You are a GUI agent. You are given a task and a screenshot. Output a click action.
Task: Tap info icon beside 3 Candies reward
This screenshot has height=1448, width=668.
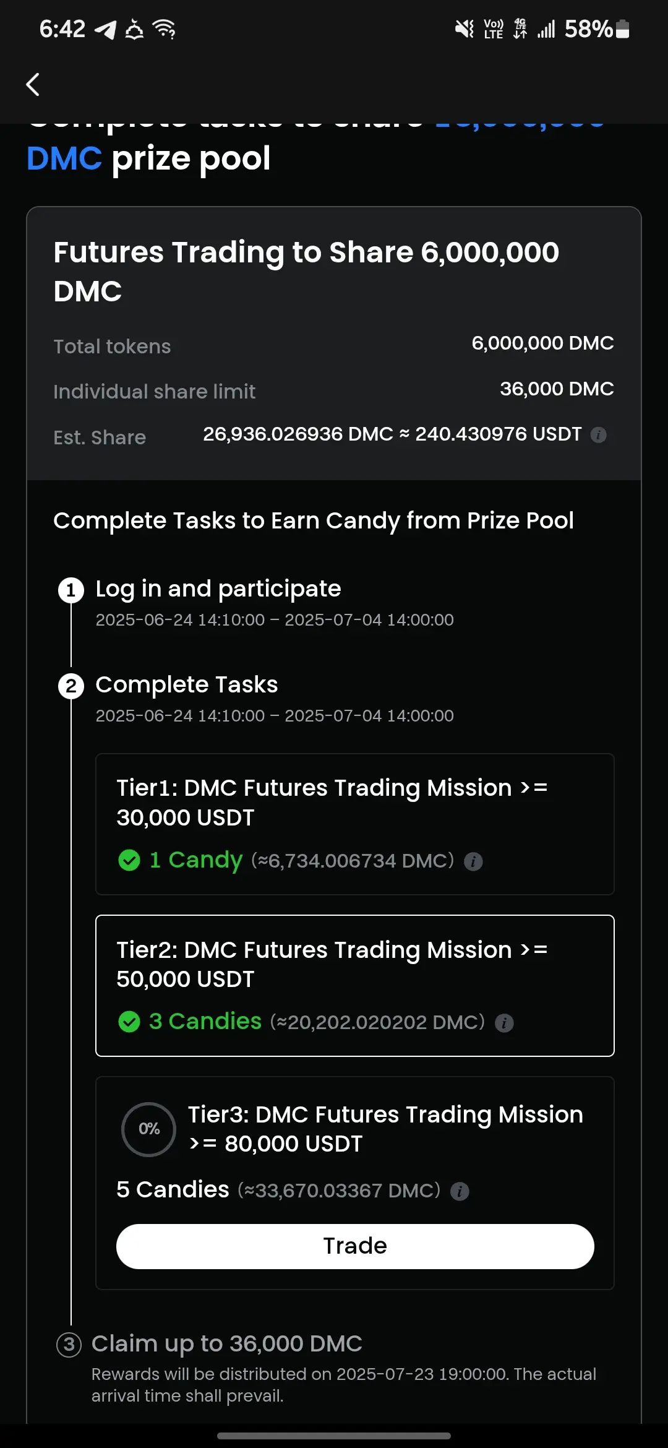pos(504,1023)
